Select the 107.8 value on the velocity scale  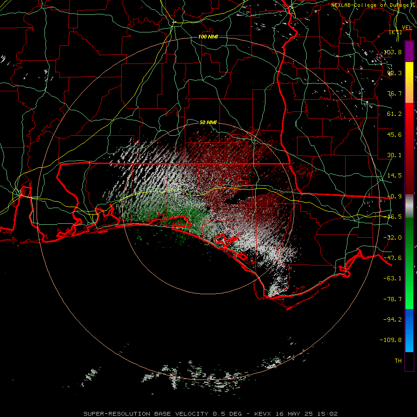tap(392, 52)
